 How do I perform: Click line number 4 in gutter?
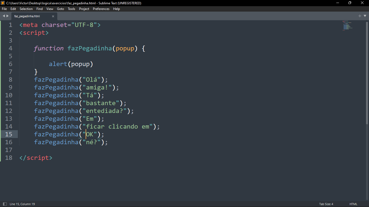[10, 49]
